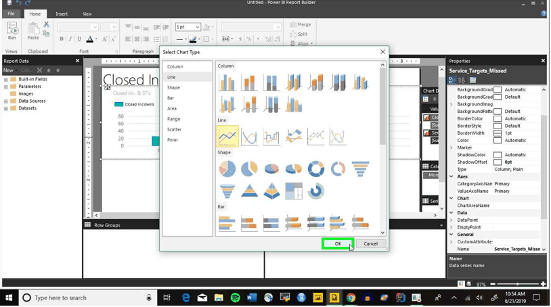This screenshot has height=307, width=551.
Task: Choose the 3-D Line chart icon
Action: tap(293, 136)
